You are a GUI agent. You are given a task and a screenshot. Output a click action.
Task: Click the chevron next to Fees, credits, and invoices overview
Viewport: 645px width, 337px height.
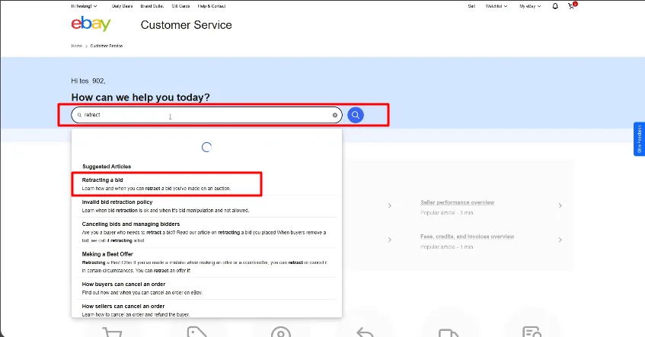pos(560,240)
